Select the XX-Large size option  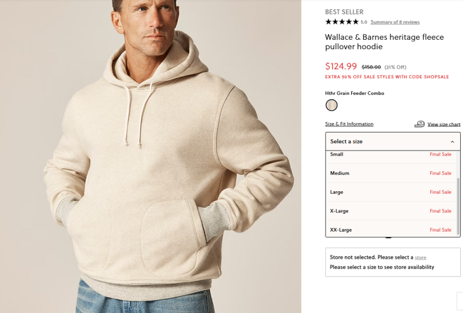pyautogui.click(x=341, y=230)
